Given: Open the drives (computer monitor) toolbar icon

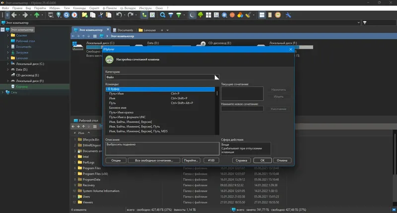Looking at the screenshot, I should coord(51,15).
